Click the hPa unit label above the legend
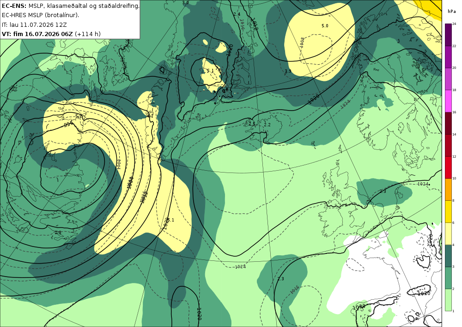Viewport: 462px width, 327px height. click(451, 11)
